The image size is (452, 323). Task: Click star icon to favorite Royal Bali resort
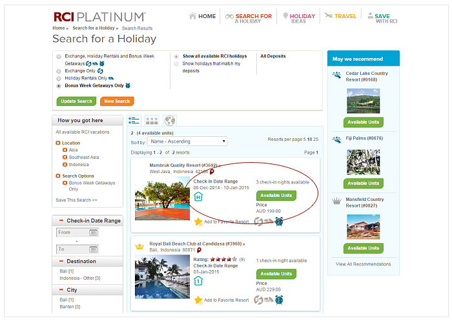coord(198,300)
